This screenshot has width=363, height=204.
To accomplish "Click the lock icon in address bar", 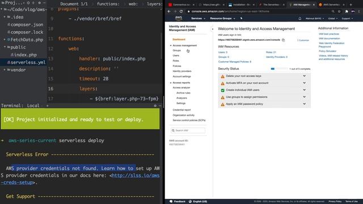I will [x=189, y=11].
